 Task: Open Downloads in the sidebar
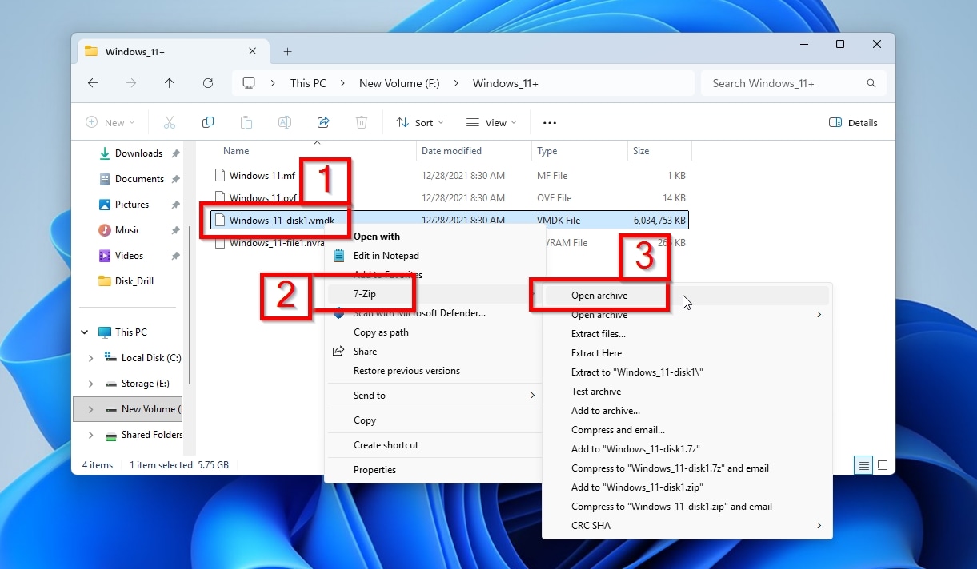coord(138,153)
